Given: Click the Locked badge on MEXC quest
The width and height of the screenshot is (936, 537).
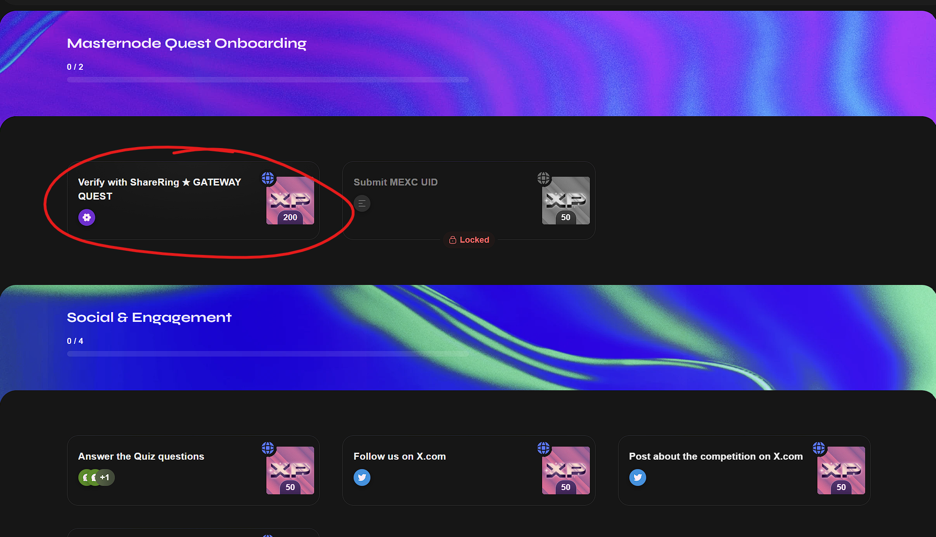Looking at the screenshot, I should 469,240.
